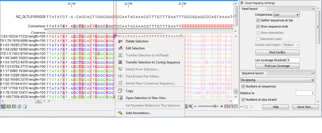
Task: Switch to the annotation table view icon
Action: click(x=9, y=107)
